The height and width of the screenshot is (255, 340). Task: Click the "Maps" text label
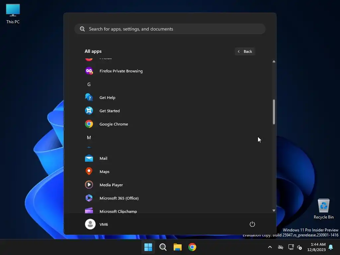[x=104, y=172]
